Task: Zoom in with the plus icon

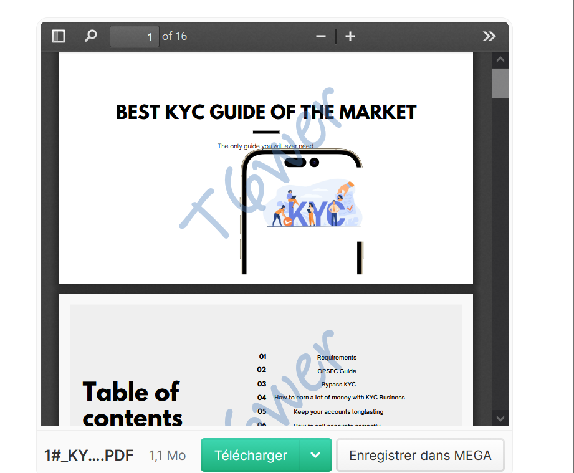Action: point(350,36)
